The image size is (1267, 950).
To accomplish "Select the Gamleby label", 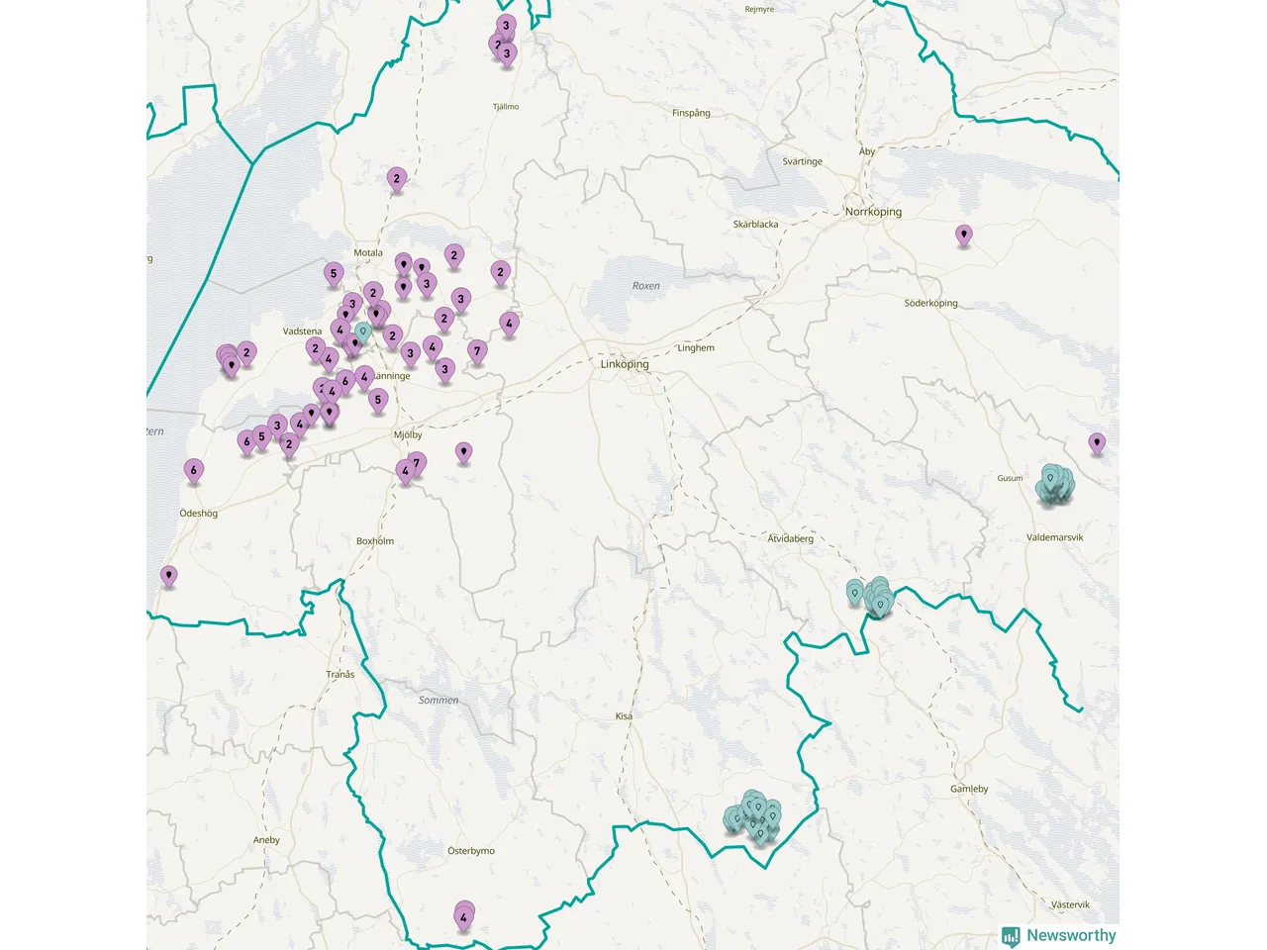I will pyautogui.click(x=969, y=790).
